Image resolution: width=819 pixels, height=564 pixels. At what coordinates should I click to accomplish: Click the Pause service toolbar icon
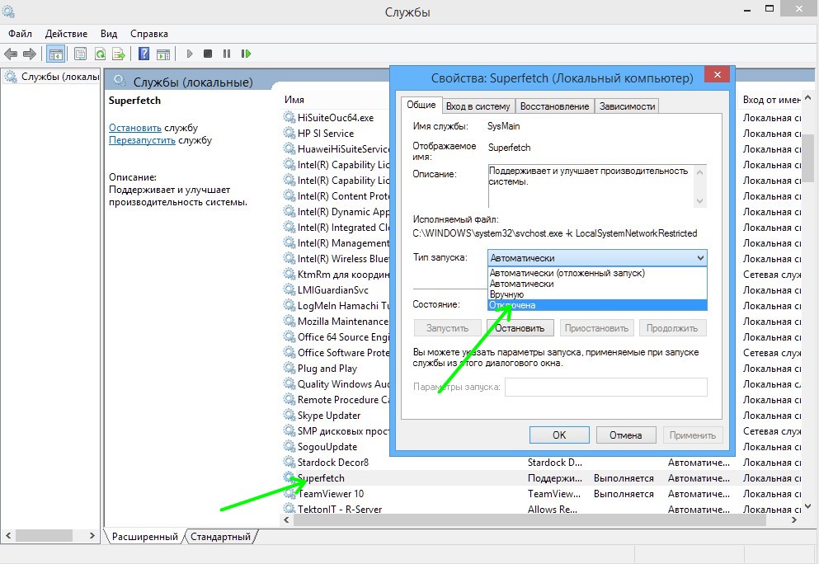click(227, 54)
